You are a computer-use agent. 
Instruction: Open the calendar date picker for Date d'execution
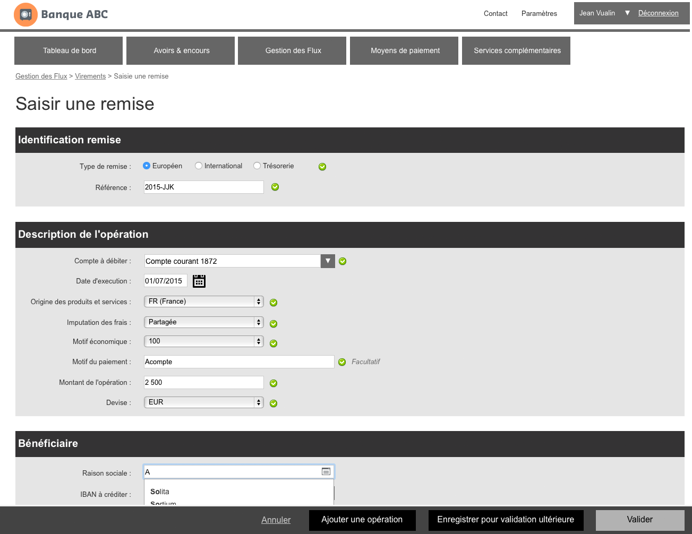tap(199, 281)
